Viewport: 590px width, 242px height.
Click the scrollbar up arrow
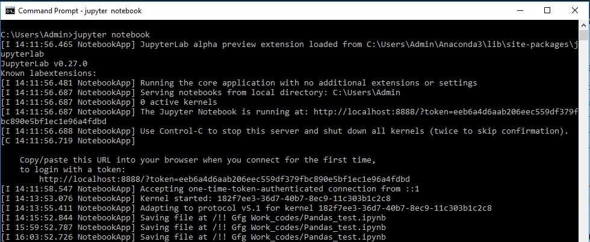[x=584, y=25]
